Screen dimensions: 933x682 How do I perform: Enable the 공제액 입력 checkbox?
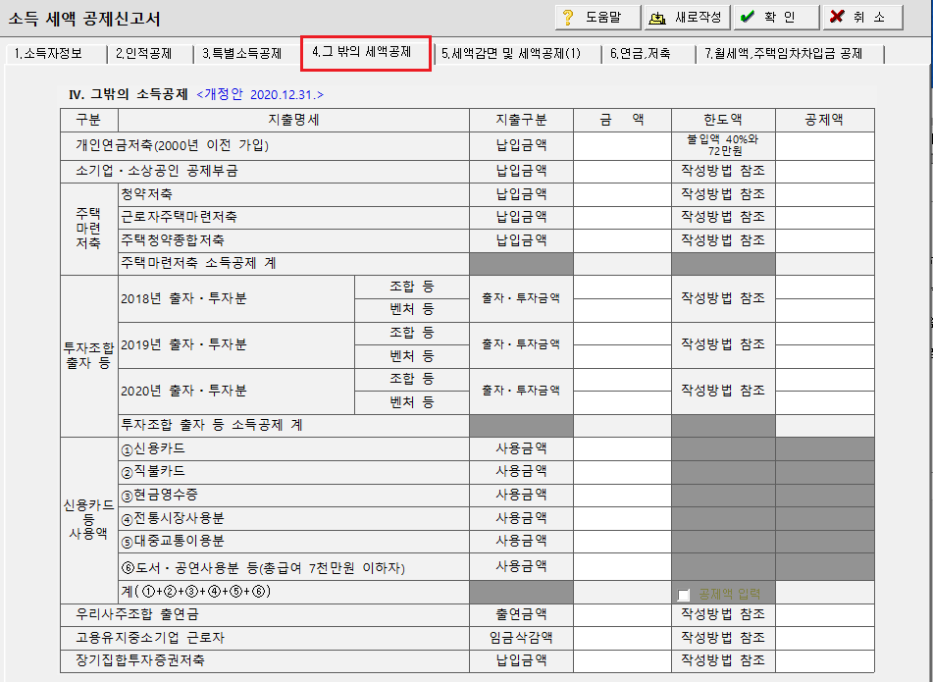(x=684, y=595)
